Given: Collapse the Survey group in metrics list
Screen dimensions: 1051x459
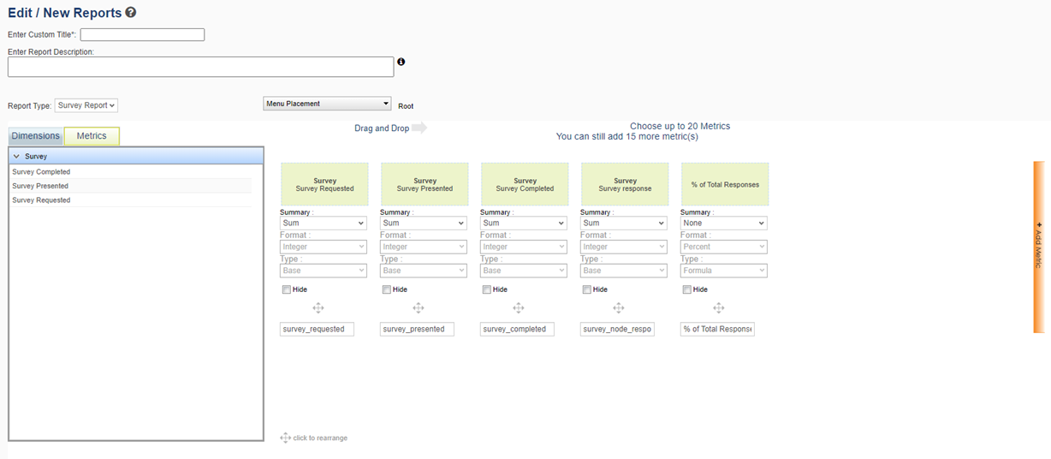Looking at the screenshot, I should (x=16, y=157).
